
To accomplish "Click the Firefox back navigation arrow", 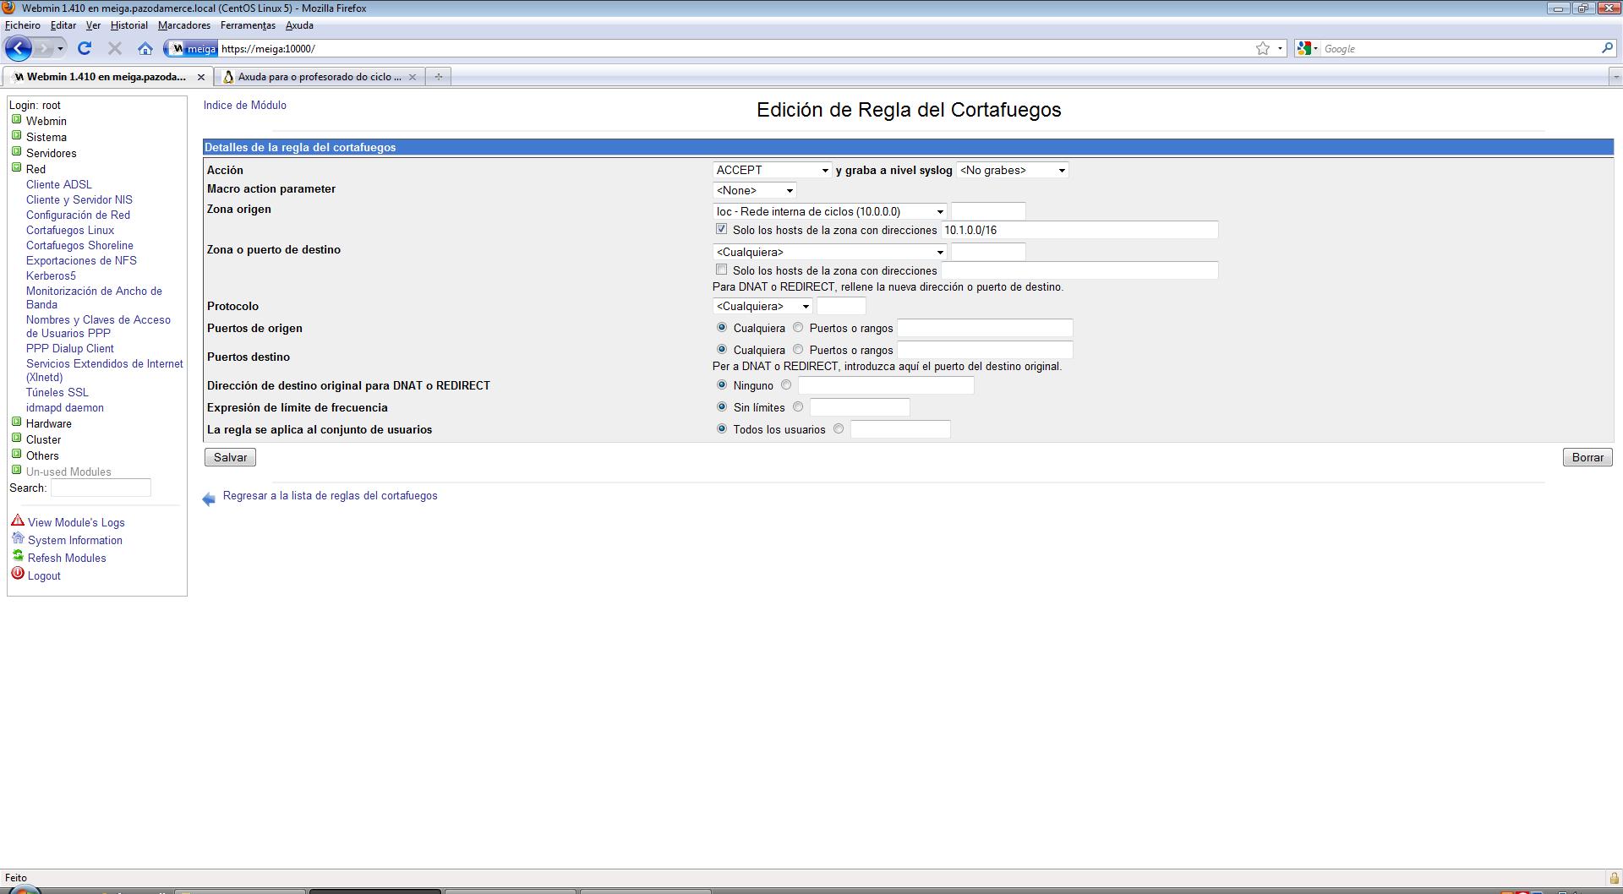I will pyautogui.click(x=19, y=48).
